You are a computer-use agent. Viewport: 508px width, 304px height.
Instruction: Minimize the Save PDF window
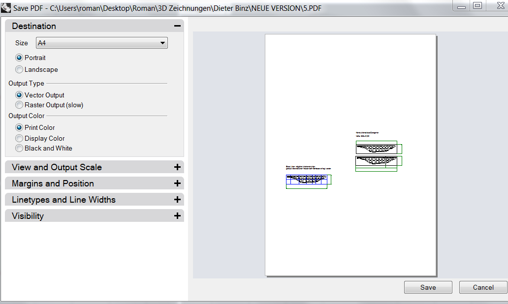[461, 6]
